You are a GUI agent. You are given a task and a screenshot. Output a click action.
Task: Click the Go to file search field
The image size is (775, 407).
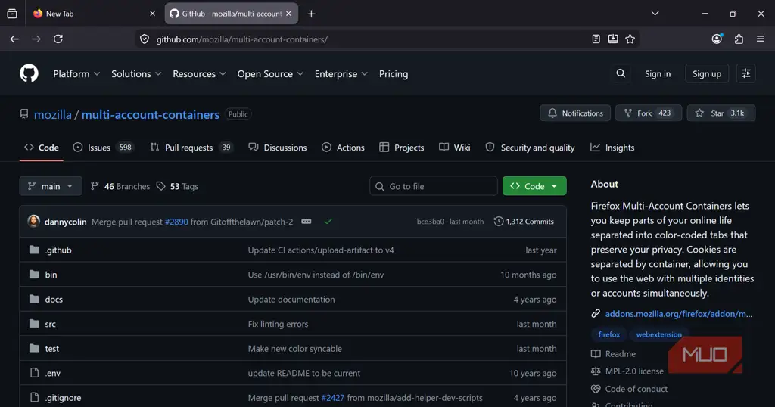[434, 186]
